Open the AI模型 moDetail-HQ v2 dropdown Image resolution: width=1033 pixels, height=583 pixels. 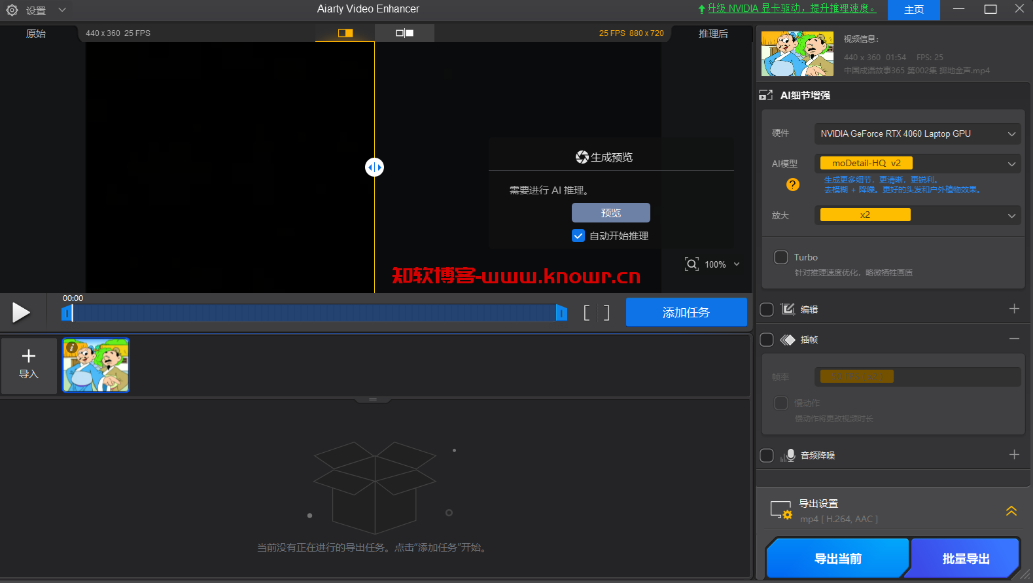[x=917, y=163]
